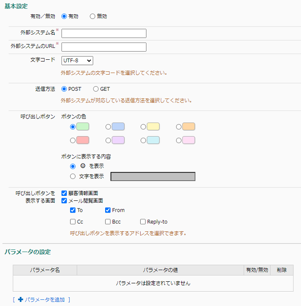Screen dimensions: 301x306
Task: Pick the cyan button color swatch
Action: [x=153, y=140]
